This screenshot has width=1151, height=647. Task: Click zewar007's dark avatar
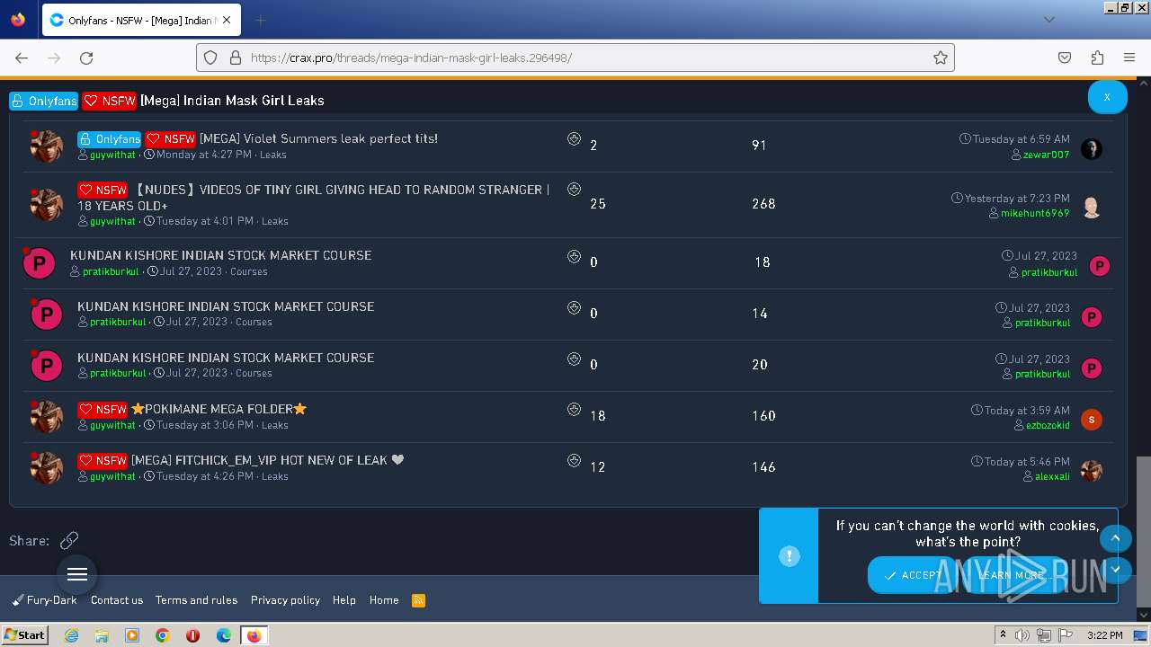(1091, 149)
